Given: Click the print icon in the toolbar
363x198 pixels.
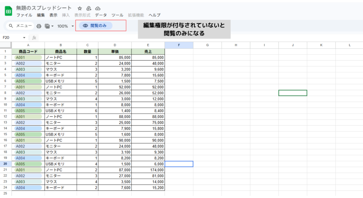Looking at the screenshot, I should (x=39, y=26).
